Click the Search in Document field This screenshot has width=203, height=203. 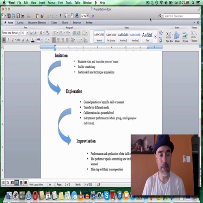(x=181, y=16)
